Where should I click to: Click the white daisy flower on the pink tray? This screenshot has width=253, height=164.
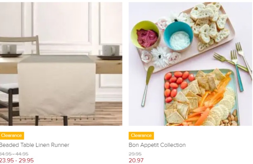160,56
